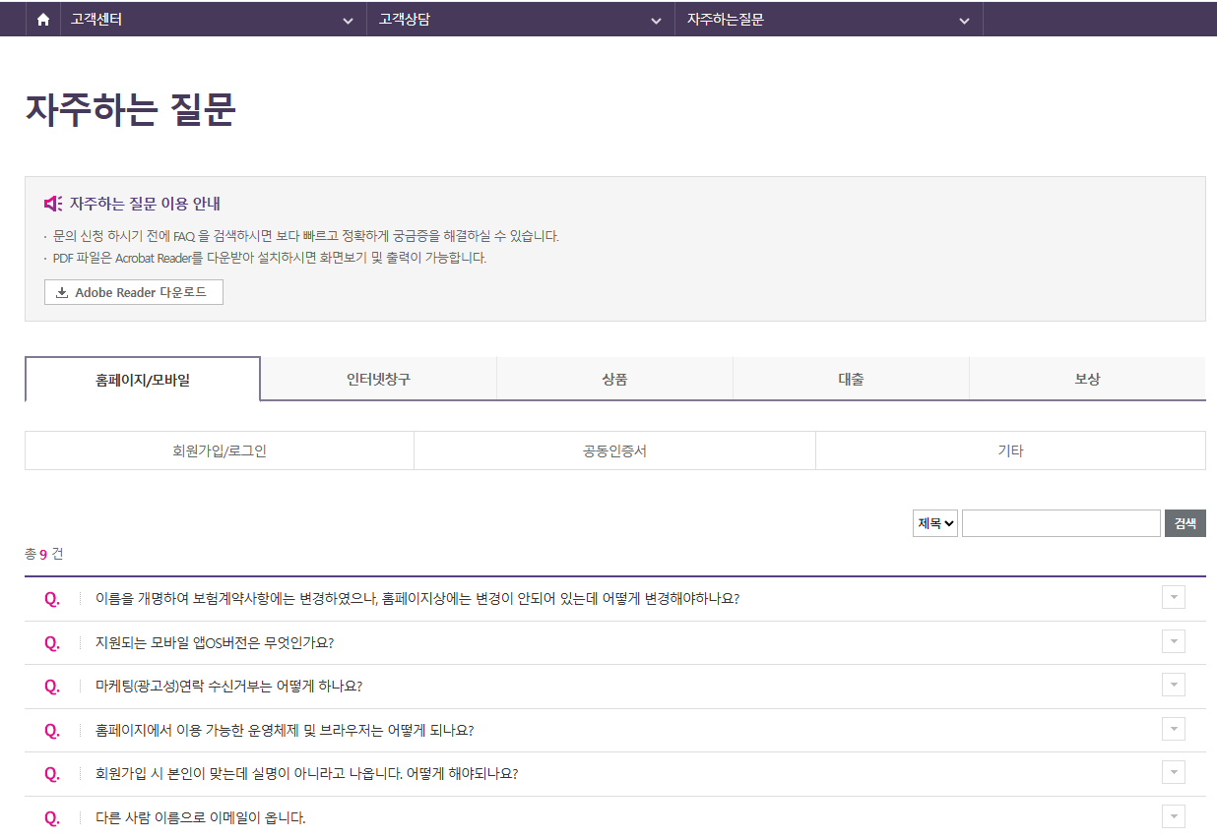
Task: Open question 다른 사람 이름으로 이메일이 옵니다.
Action: [x=201, y=817]
